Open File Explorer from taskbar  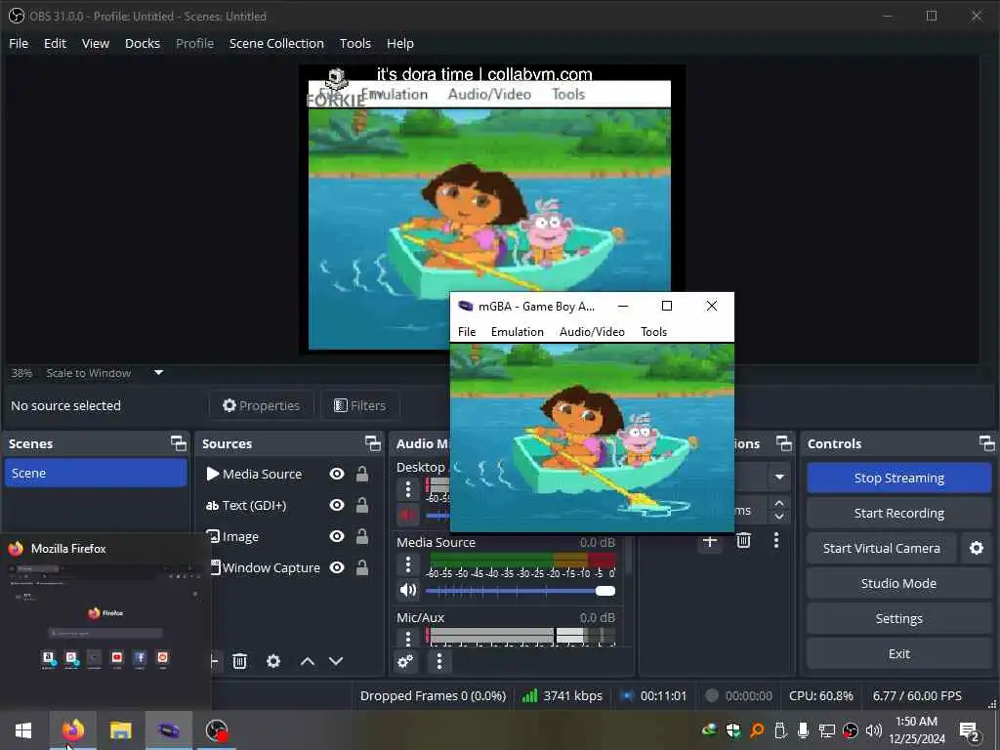click(x=120, y=730)
